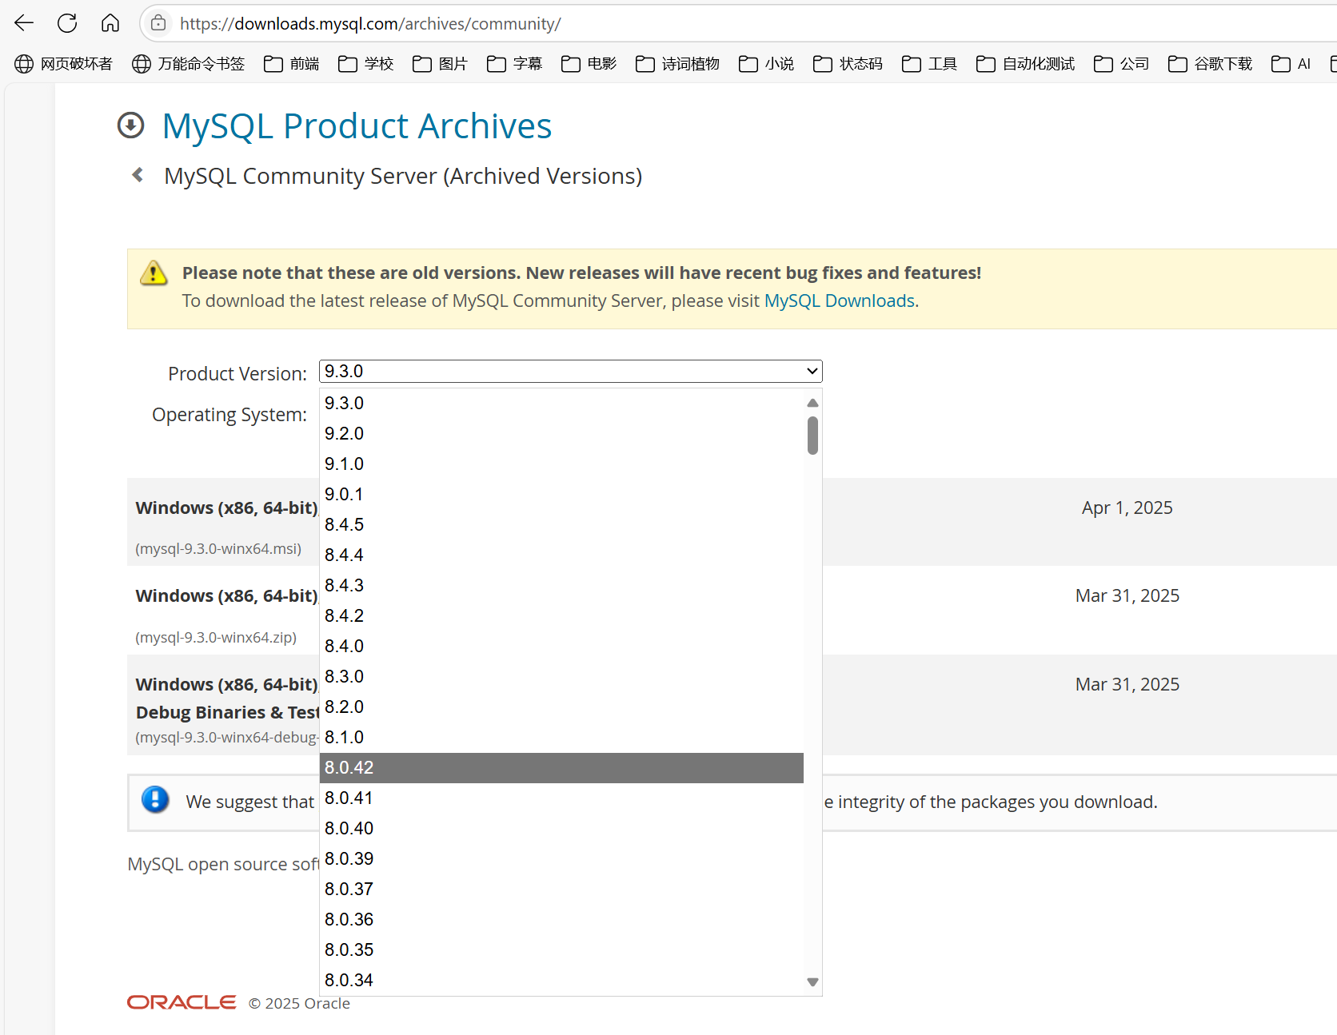
Task: Click the version list scrollbar thumb
Action: 812,436
